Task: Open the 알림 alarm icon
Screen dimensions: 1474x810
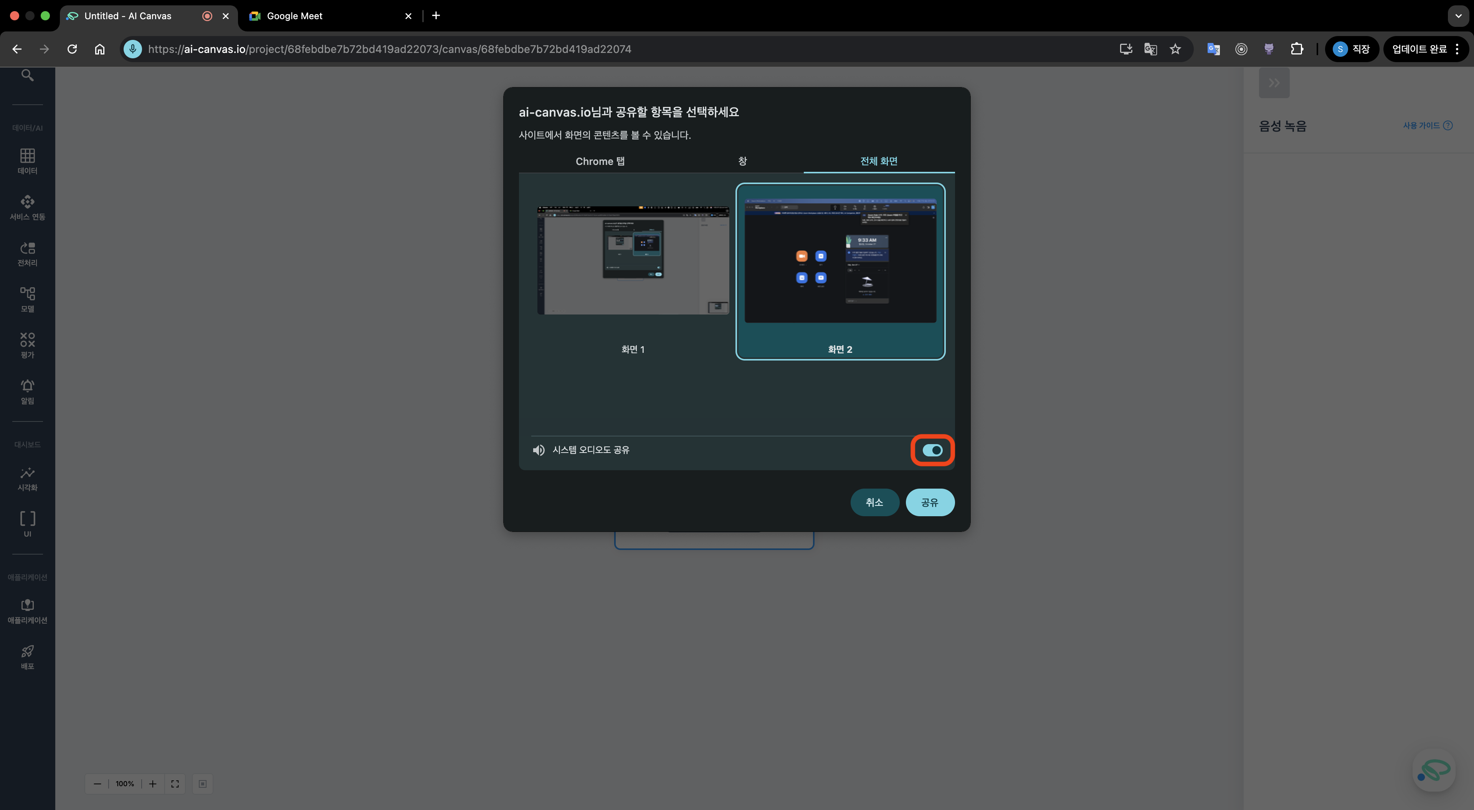Action: pyautogui.click(x=28, y=391)
